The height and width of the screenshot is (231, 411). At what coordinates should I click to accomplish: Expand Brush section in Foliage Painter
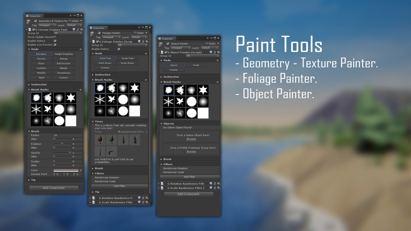click(x=119, y=168)
